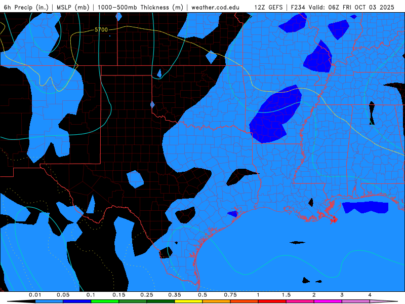Click the 0.15 legend value

click(119, 295)
